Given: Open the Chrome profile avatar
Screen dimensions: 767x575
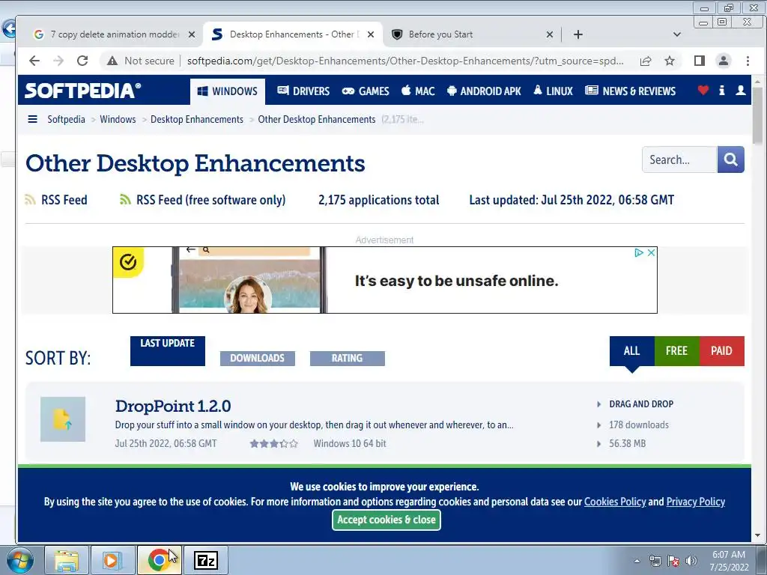Looking at the screenshot, I should point(724,61).
